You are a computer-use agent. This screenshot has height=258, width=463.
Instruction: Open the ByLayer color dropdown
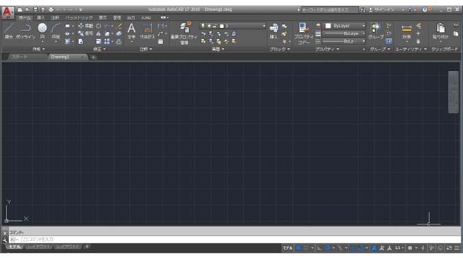(344, 26)
